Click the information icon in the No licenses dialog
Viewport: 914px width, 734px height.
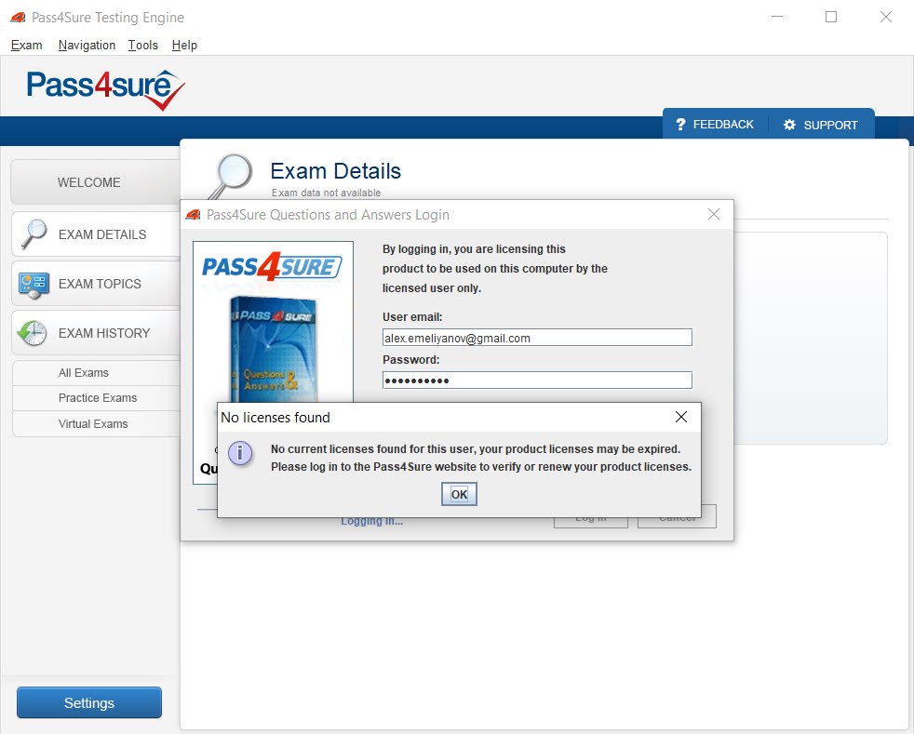(x=239, y=453)
